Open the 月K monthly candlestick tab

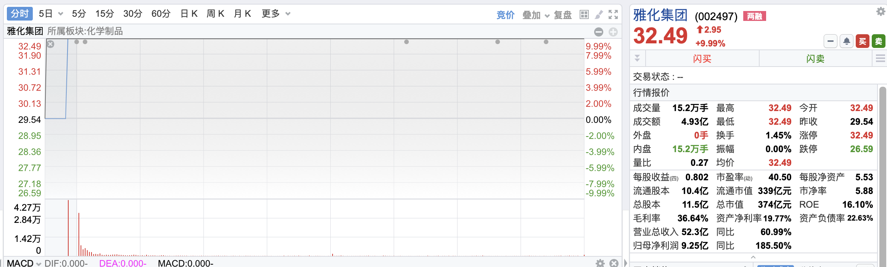[242, 14]
